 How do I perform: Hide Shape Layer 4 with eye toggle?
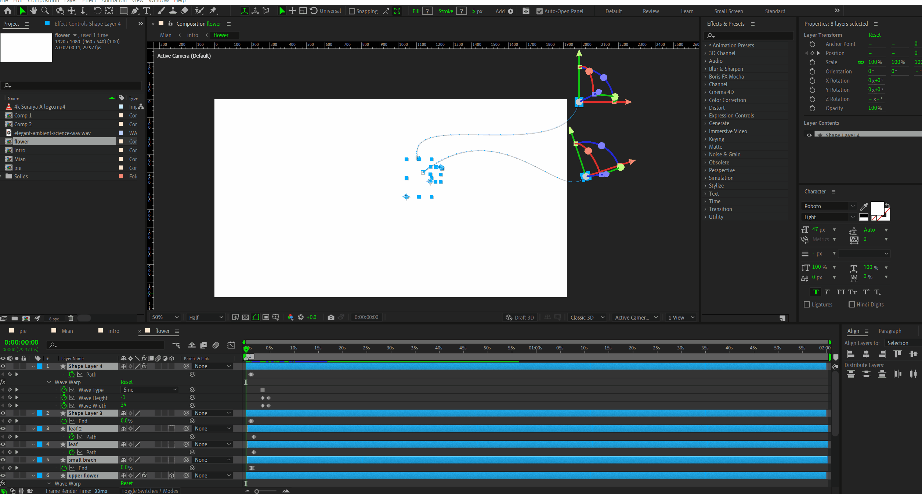click(x=3, y=366)
